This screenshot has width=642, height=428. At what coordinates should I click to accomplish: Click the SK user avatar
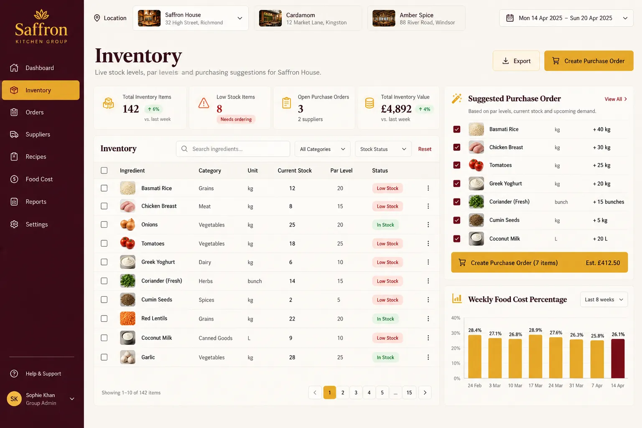(x=14, y=399)
